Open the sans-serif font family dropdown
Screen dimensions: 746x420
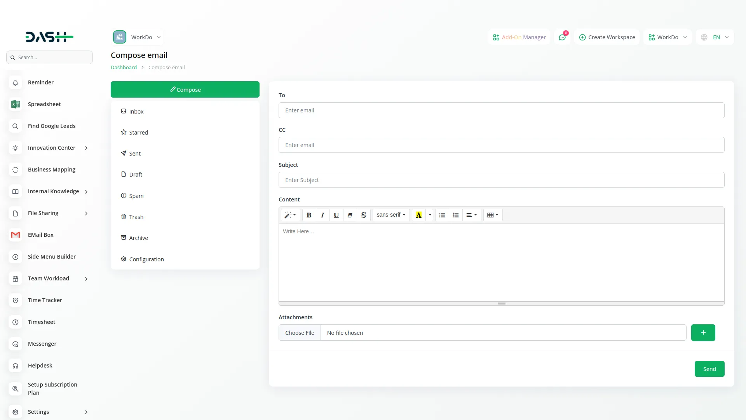390,215
